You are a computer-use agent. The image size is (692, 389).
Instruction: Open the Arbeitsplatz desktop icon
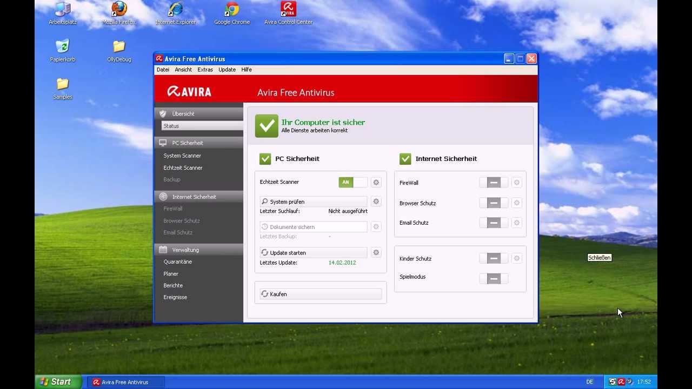click(63, 13)
